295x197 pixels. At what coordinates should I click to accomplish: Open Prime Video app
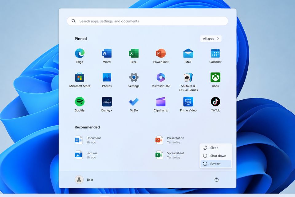tap(188, 102)
